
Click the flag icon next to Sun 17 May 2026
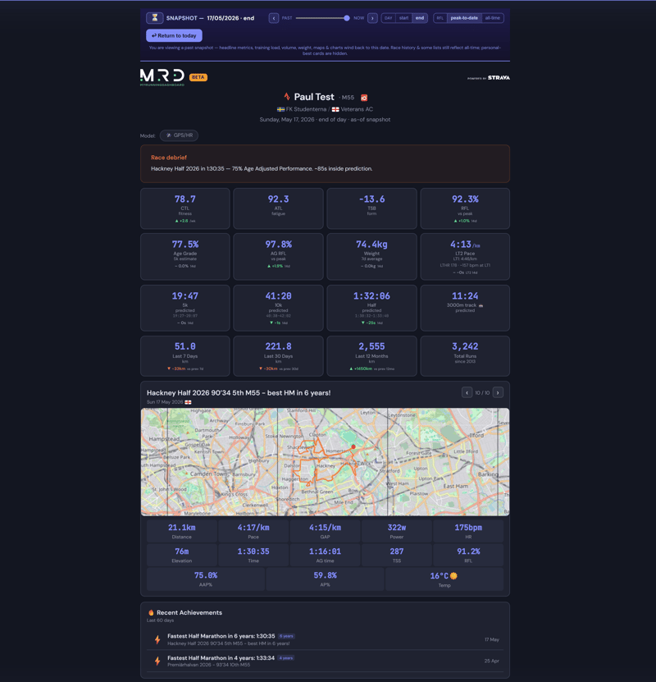click(x=188, y=402)
